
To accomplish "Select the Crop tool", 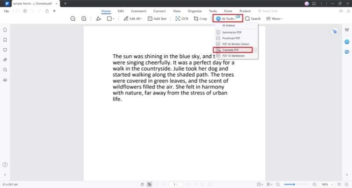I will [x=200, y=18].
